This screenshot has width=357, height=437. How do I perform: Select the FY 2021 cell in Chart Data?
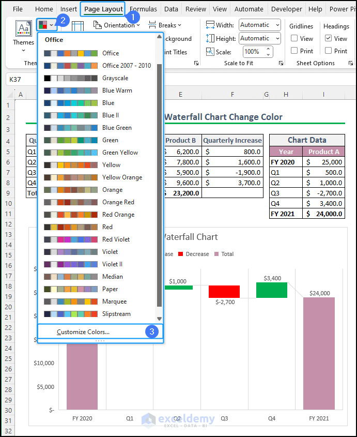(286, 214)
